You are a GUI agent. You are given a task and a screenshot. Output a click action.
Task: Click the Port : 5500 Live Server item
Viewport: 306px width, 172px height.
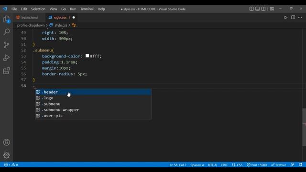pos(257,165)
